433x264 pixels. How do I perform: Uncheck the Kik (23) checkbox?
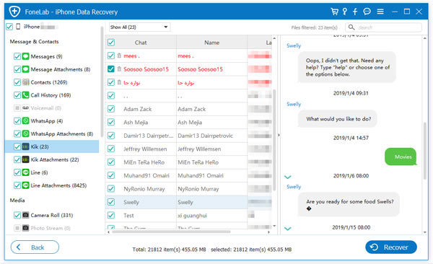(17, 146)
